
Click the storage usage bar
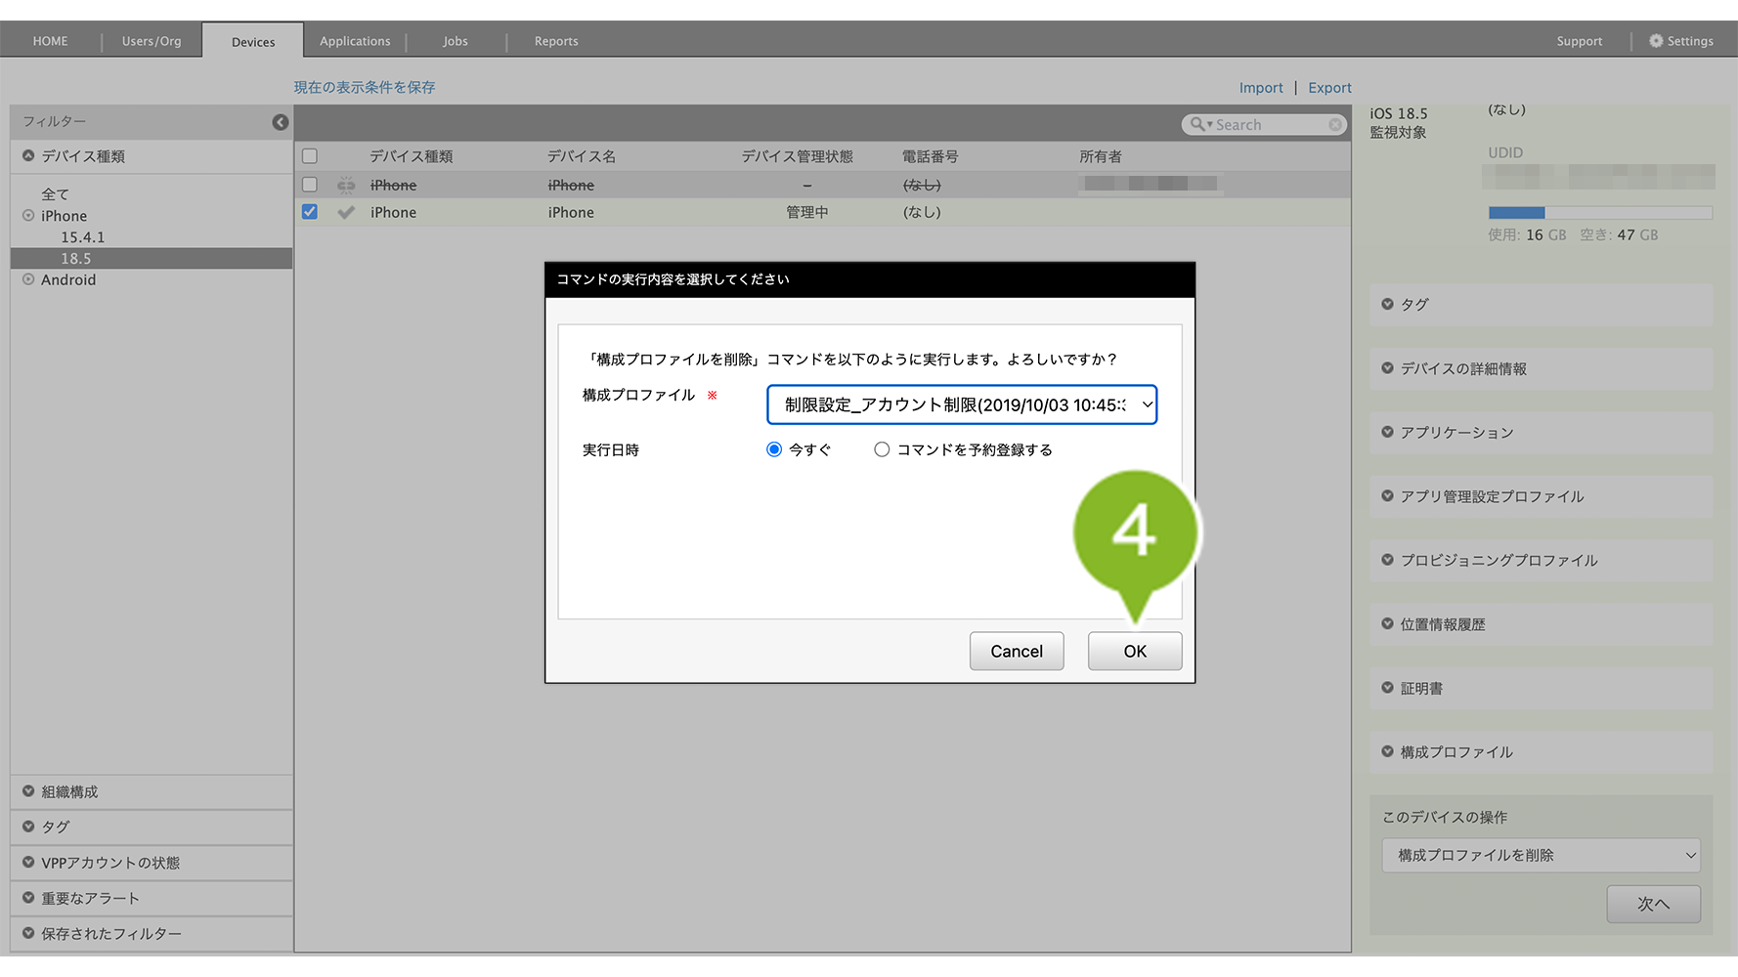[1599, 213]
